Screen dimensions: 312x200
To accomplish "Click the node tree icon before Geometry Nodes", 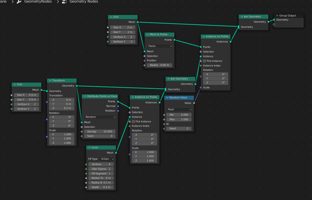I will (x=64, y=2).
